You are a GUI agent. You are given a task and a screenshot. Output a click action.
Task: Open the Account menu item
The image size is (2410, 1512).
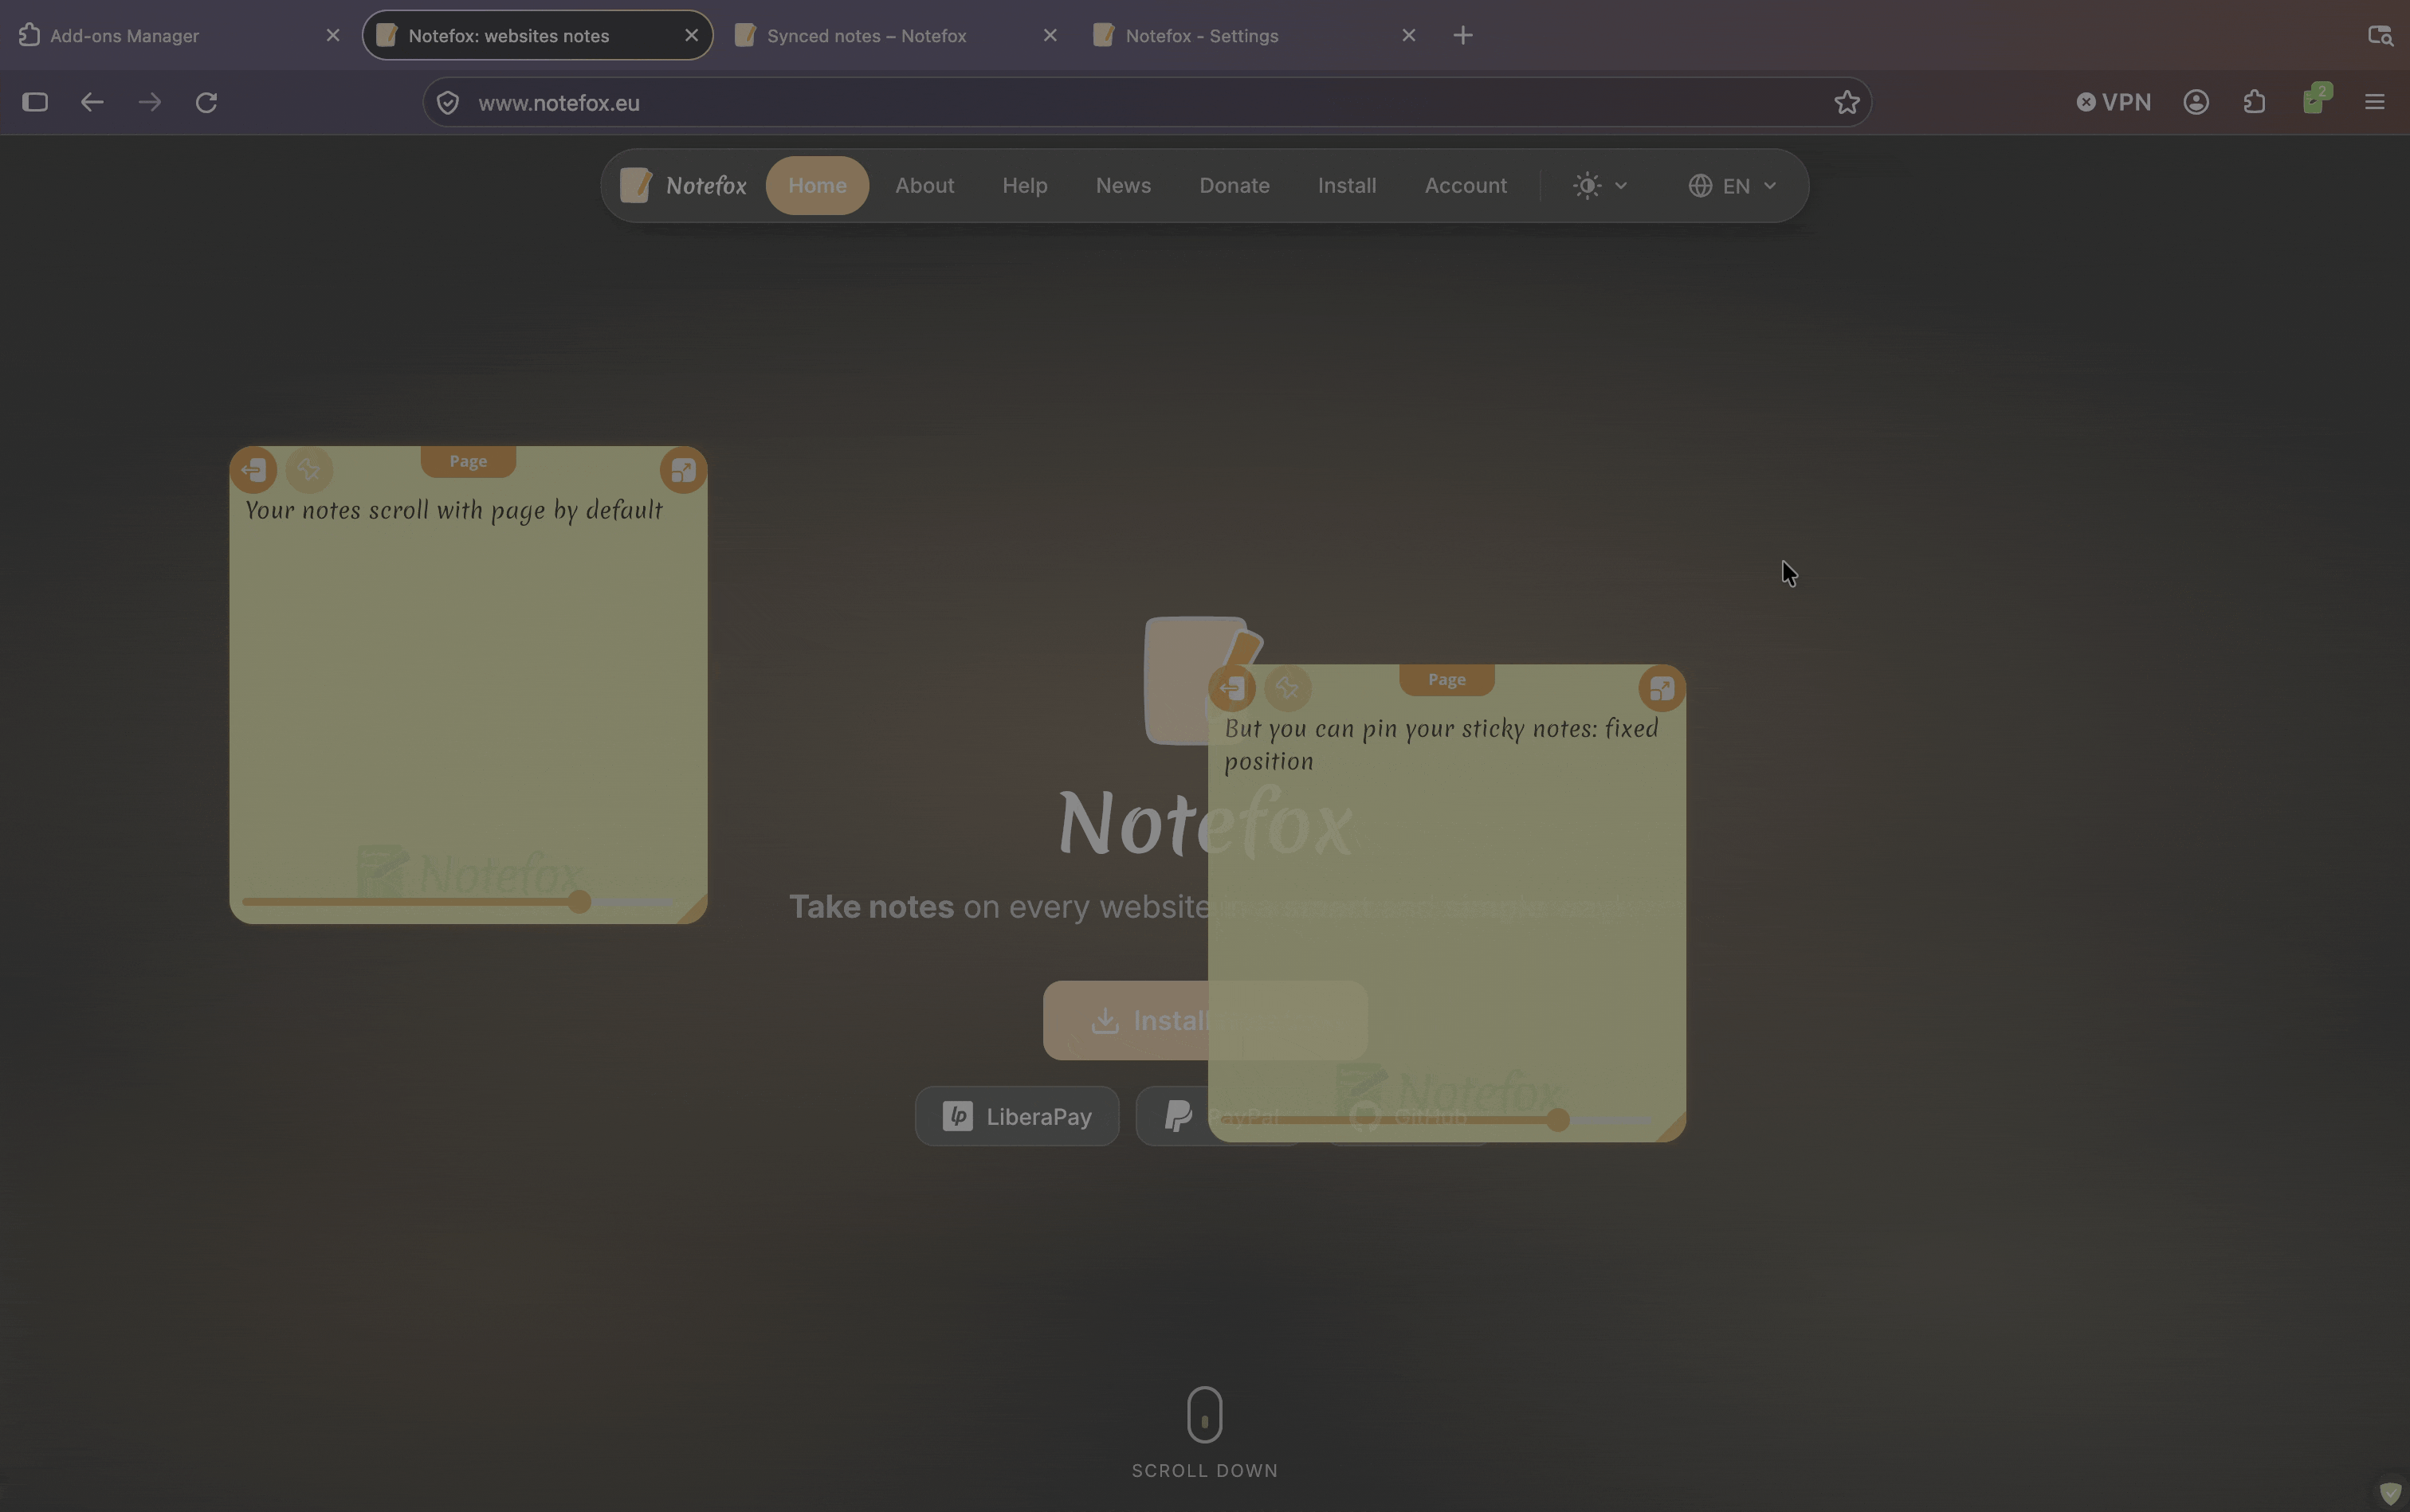[x=1465, y=186]
